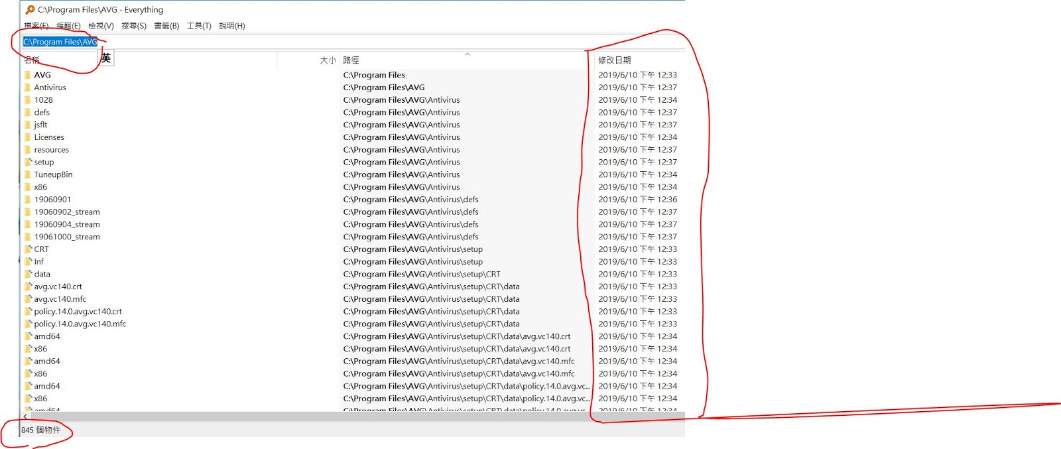Click the date 2019/6/10 下午 12:36

pos(637,200)
